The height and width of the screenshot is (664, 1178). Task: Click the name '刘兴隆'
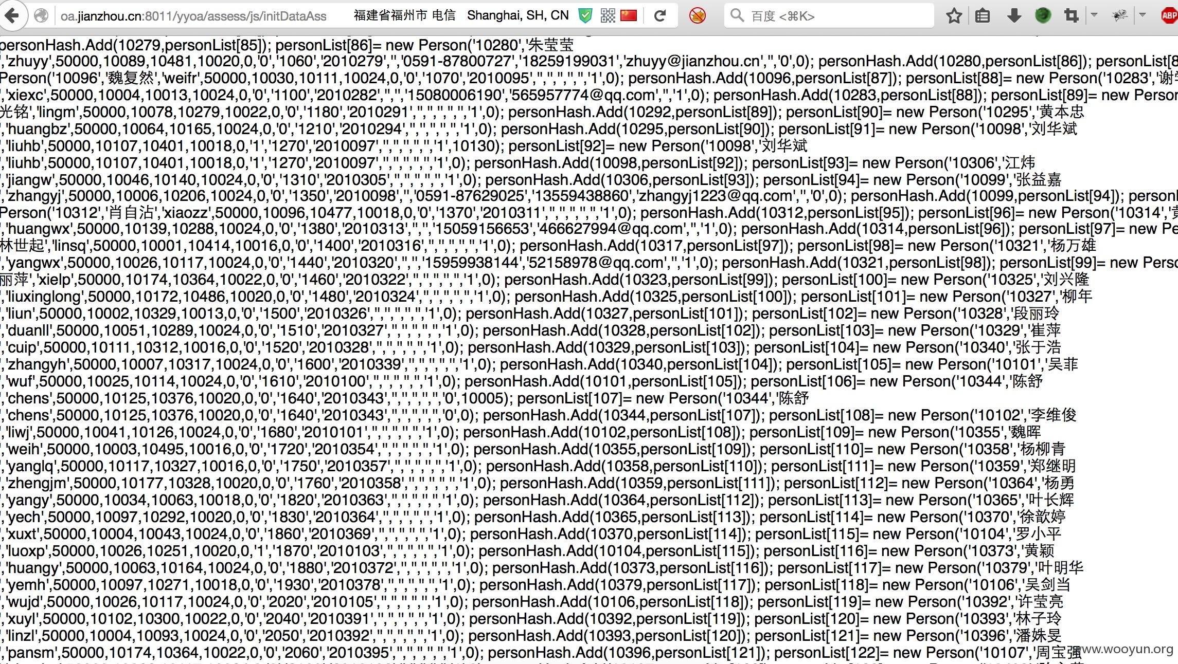point(1066,280)
